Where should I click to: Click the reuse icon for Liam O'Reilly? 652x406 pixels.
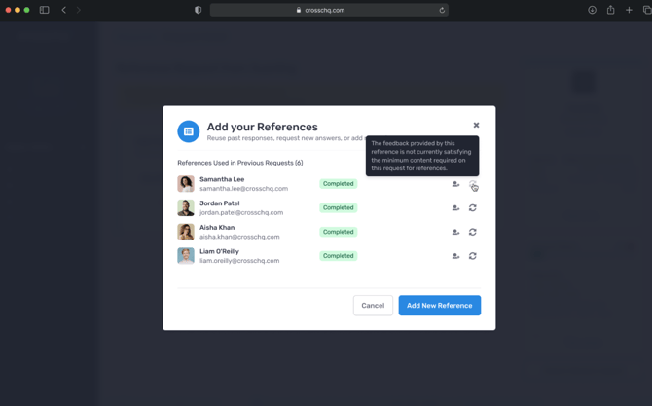coord(455,256)
